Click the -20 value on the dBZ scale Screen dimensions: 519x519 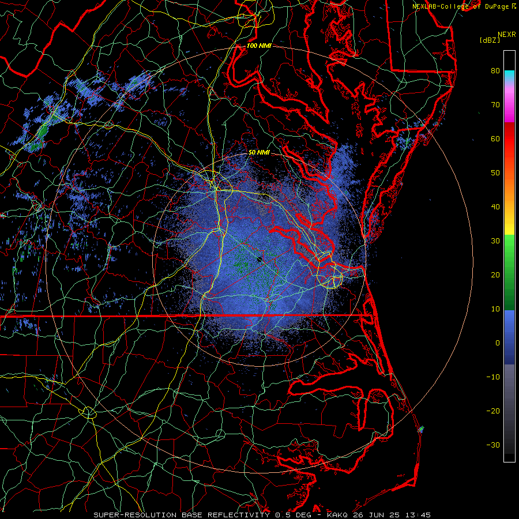point(493,411)
